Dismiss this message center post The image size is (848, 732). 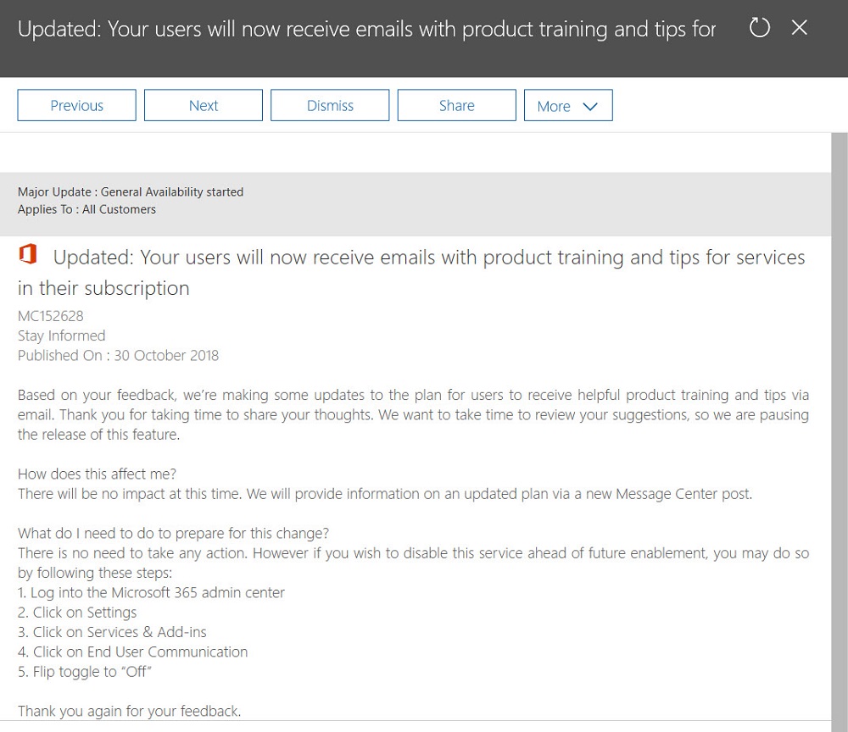(x=330, y=106)
